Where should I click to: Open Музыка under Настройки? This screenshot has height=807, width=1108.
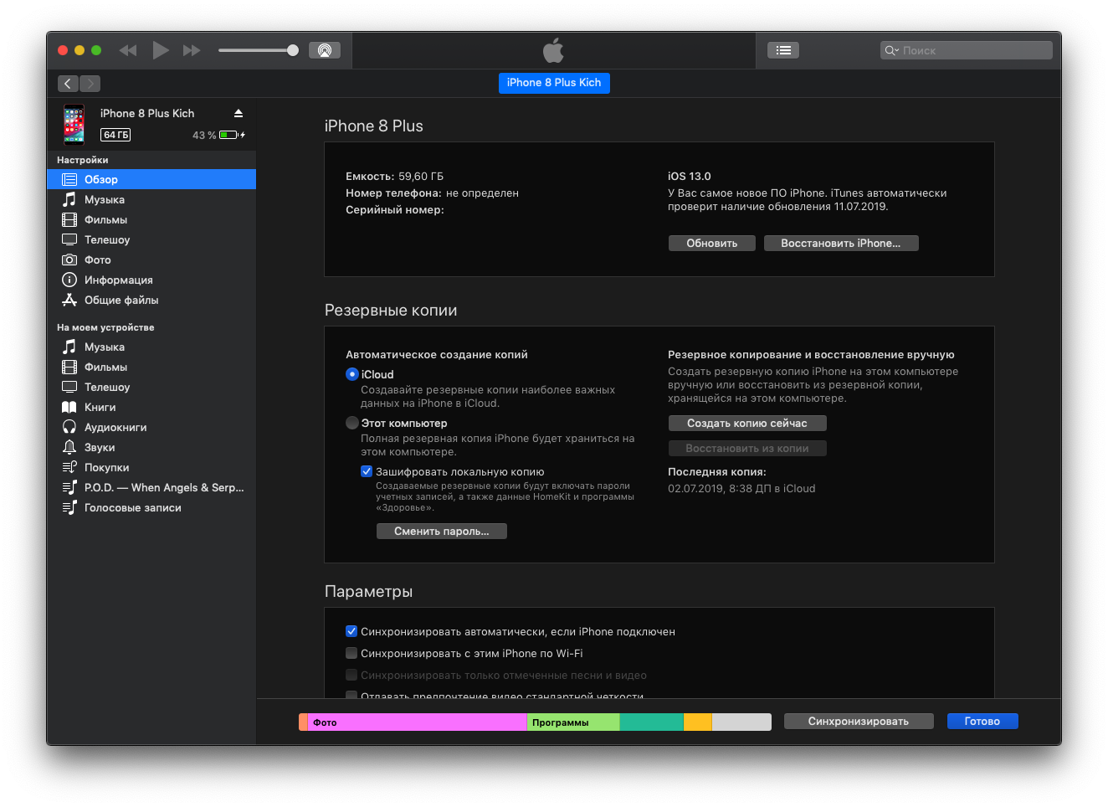point(151,199)
